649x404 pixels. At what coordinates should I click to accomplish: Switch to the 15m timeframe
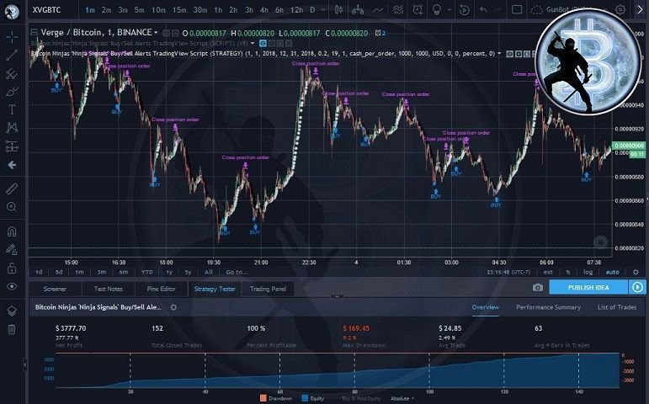click(179, 10)
